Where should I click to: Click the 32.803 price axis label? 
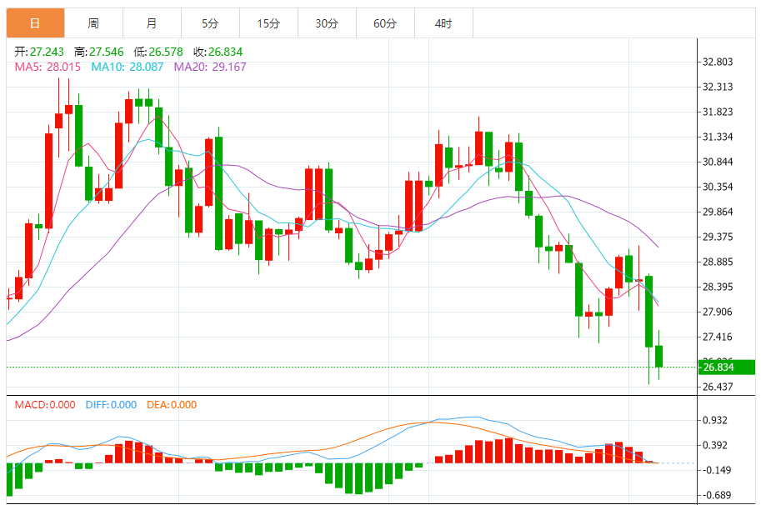click(718, 62)
